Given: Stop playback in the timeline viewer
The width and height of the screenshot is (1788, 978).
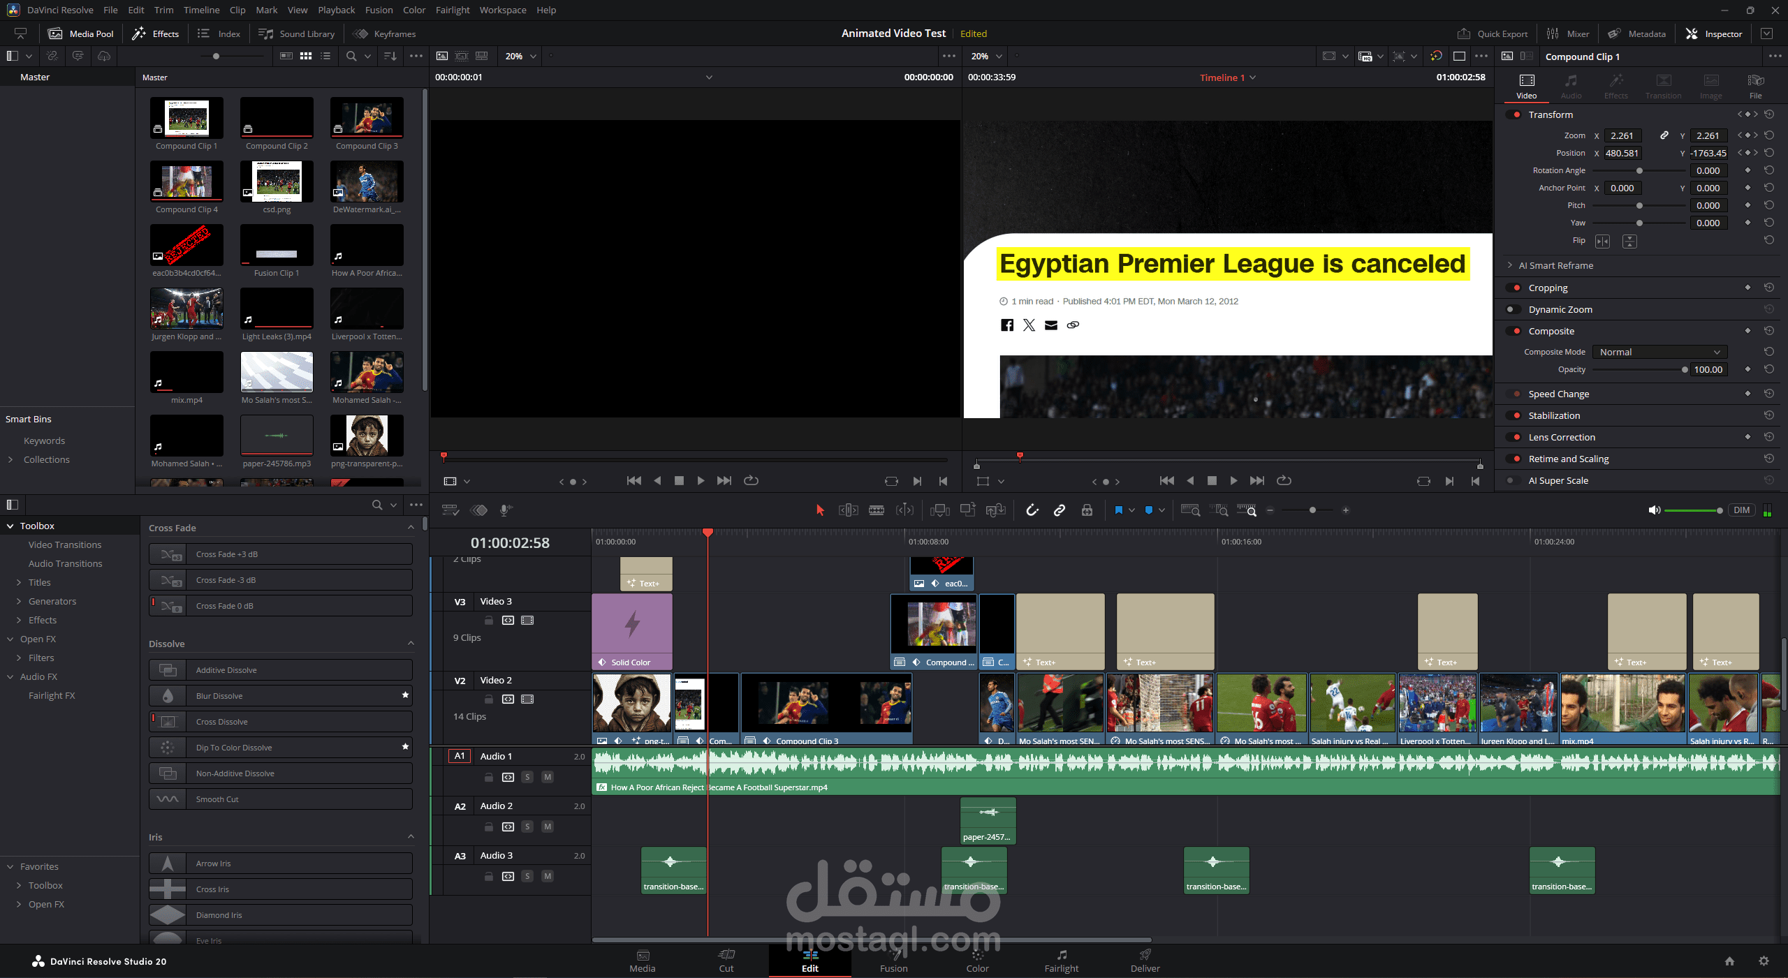Looking at the screenshot, I should click(x=1212, y=480).
